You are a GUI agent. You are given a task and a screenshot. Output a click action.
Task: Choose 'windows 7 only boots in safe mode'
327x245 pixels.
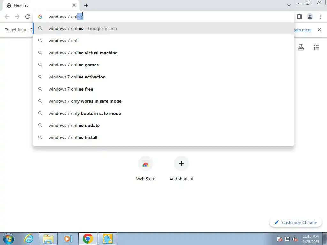[x=163, y=113]
